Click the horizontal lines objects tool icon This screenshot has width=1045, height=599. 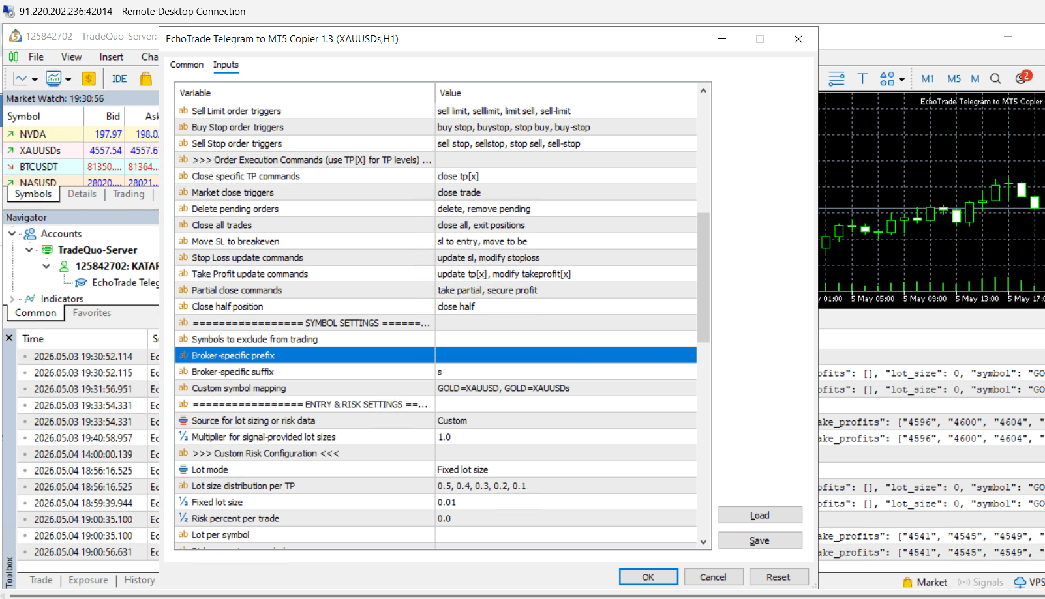tap(836, 79)
